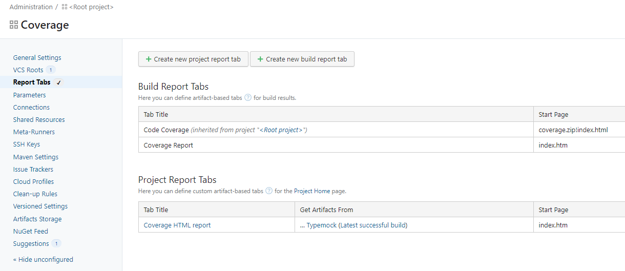Click the help icon beside Project Report custom tabs
The height and width of the screenshot is (271, 625).
(269, 191)
